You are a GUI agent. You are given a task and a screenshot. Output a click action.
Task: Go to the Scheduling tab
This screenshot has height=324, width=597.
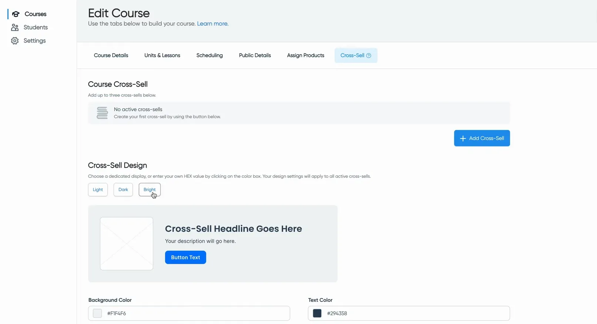pos(209,56)
